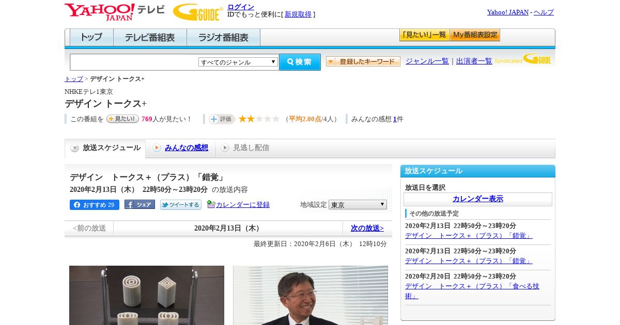Click the magnifier 検索 search button
The height and width of the screenshot is (325, 620).
300,62
